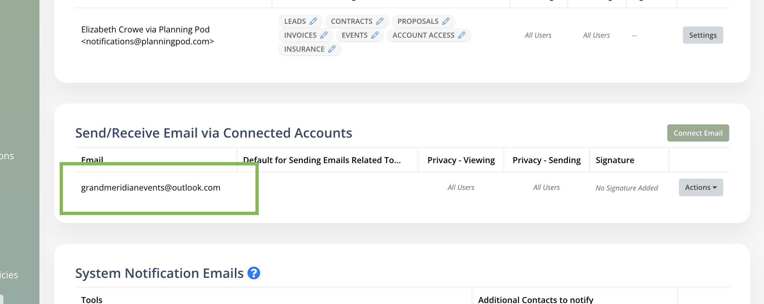Screen dimensions: 764x304
Task: Click the pencil icon next to INVOICES
Action: click(324, 35)
